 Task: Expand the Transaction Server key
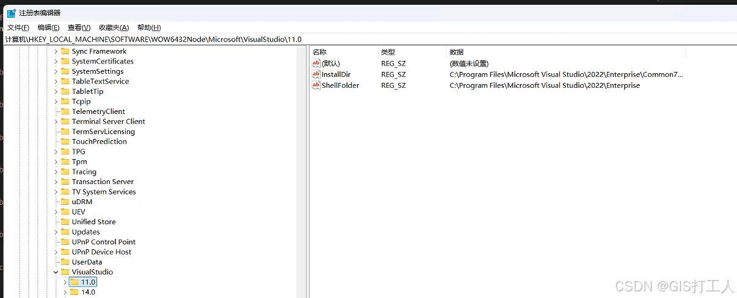tap(56, 182)
